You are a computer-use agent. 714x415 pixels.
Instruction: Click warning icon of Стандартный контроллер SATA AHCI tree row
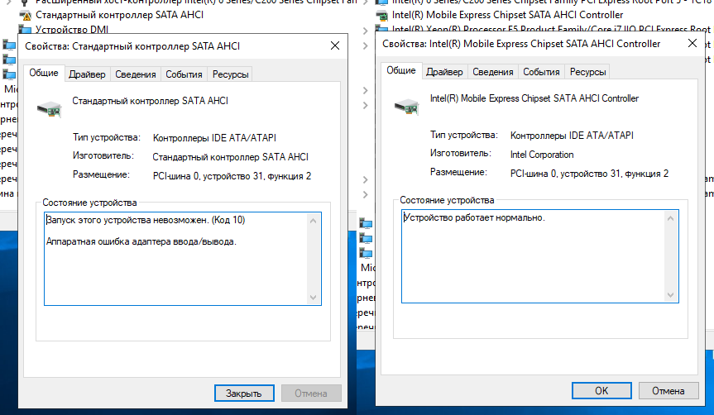(x=25, y=16)
